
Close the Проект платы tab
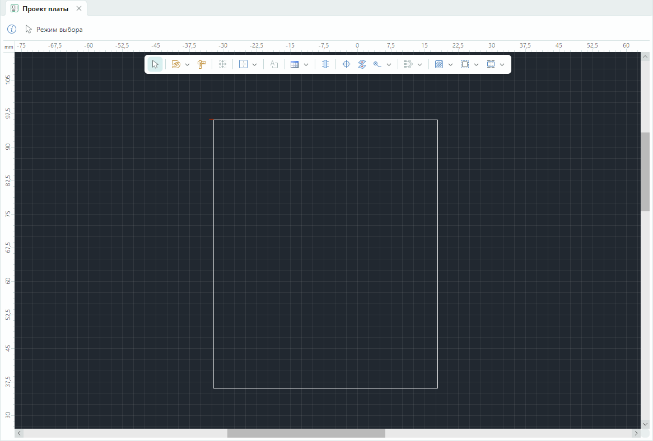[x=79, y=8]
